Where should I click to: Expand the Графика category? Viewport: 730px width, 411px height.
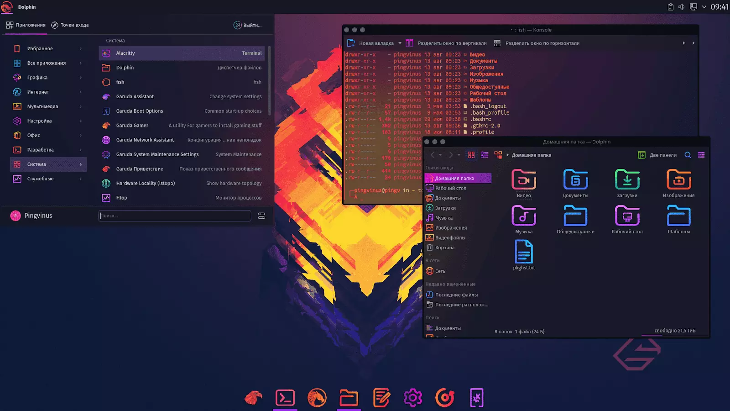tap(48, 78)
